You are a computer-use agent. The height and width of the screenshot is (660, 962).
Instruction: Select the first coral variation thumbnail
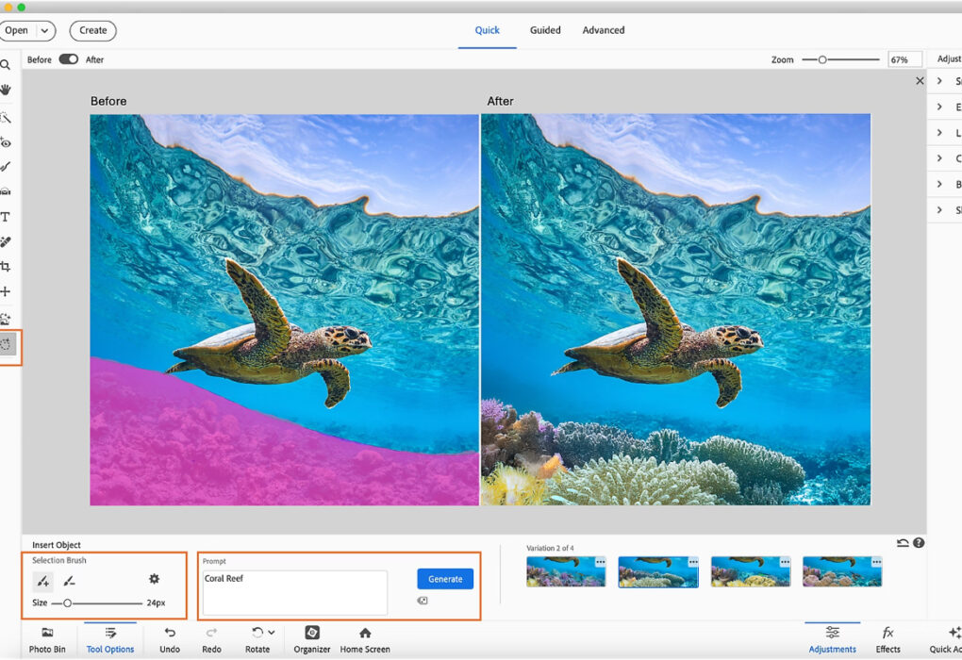[566, 571]
